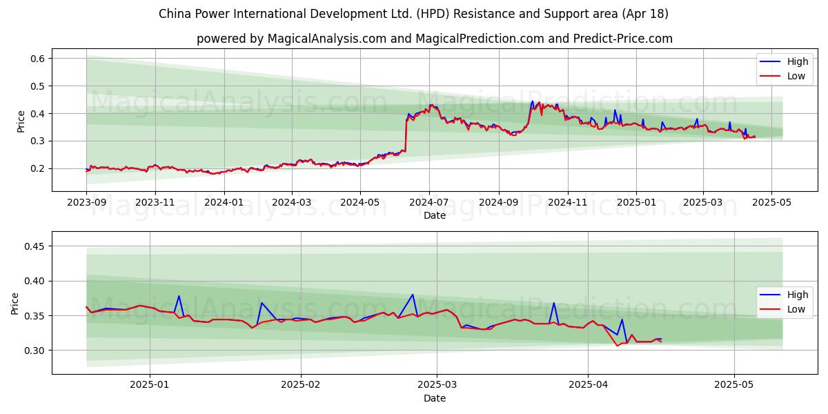The width and height of the screenshot is (828, 414).
Task: Click the '2024-07' x-axis label on the top chart
Action: (x=428, y=203)
